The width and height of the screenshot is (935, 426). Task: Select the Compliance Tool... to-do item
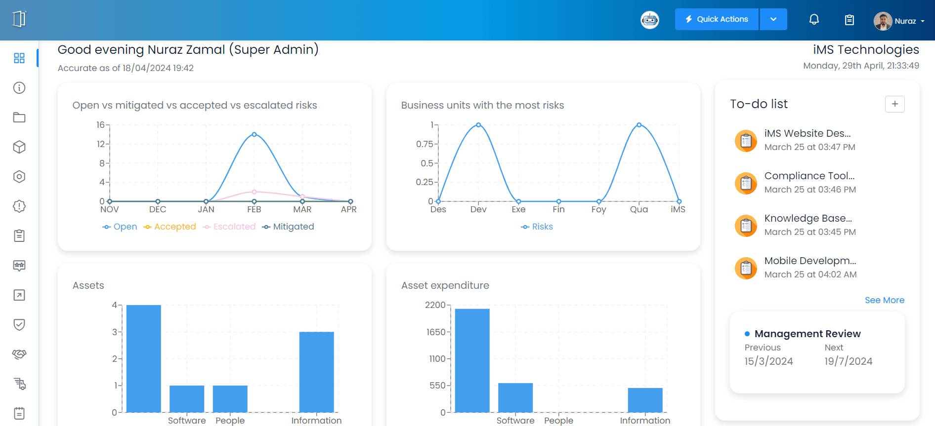[x=809, y=176]
